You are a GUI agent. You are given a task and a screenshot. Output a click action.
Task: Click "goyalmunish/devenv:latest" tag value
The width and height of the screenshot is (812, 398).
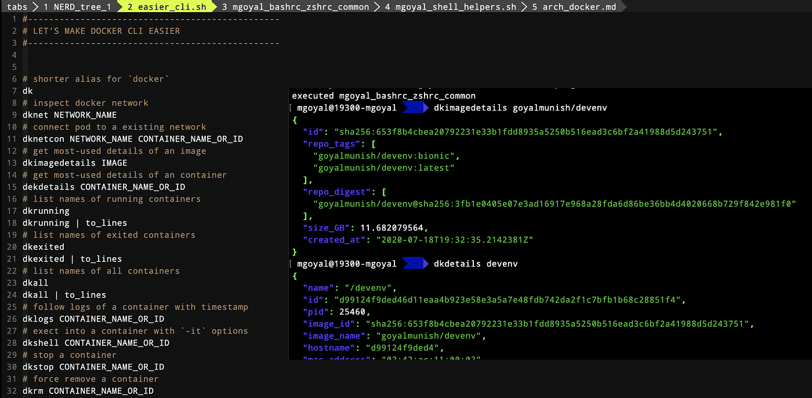[x=384, y=167]
